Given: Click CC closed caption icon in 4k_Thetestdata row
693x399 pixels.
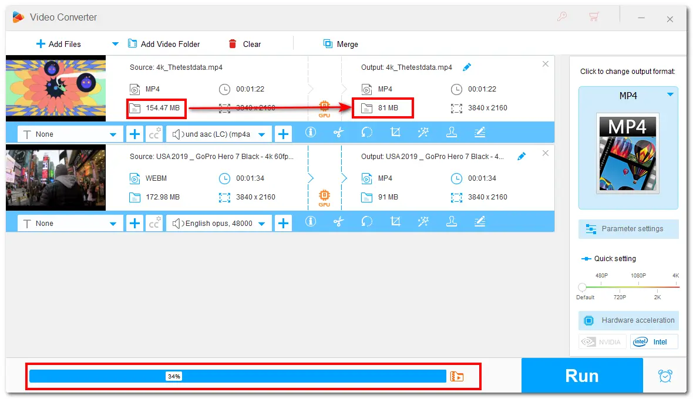Looking at the screenshot, I should [154, 134].
